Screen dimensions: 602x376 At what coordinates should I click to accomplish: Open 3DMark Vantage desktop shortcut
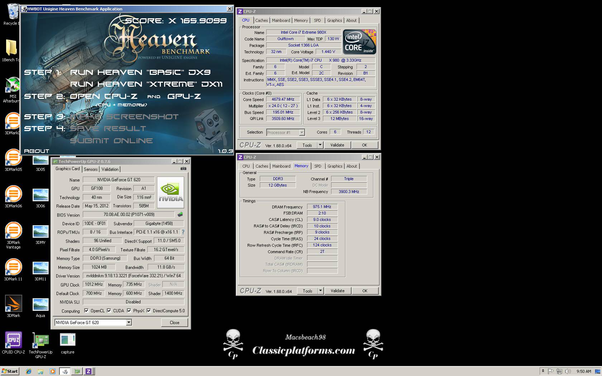(13, 236)
